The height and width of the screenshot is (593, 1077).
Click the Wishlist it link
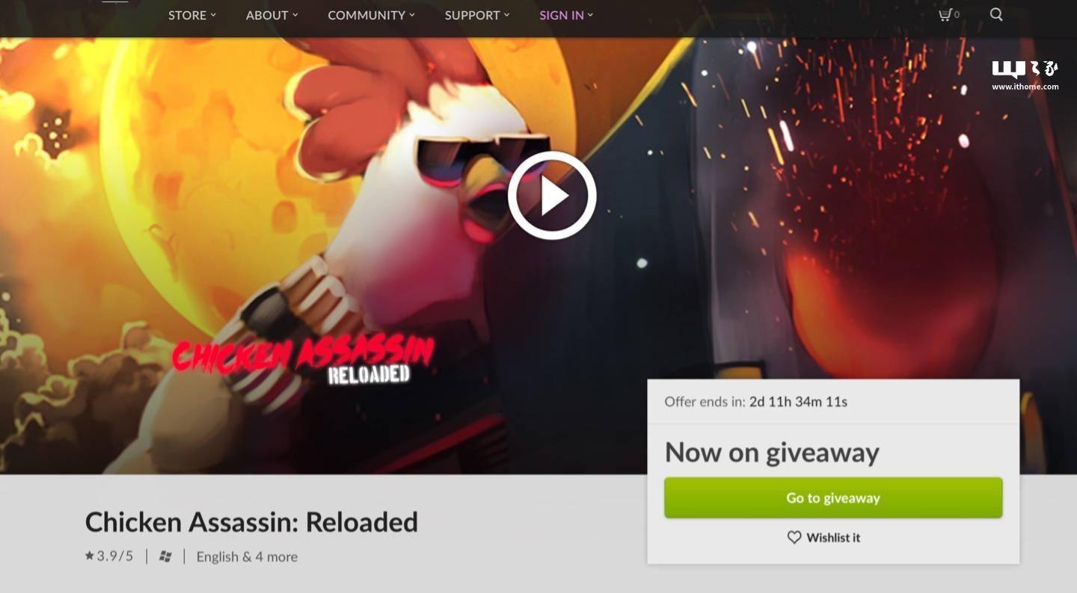click(x=833, y=537)
